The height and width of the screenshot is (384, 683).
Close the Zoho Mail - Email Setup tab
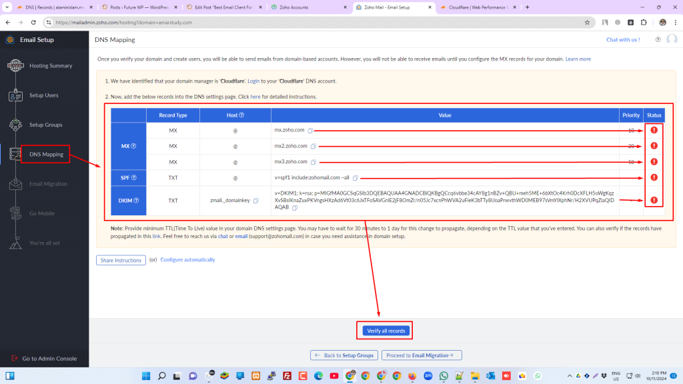[x=430, y=7]
